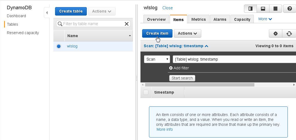Open the items settings gear icon
The width and height of the screenshot is (296, 140).
[x=276, y=34]
